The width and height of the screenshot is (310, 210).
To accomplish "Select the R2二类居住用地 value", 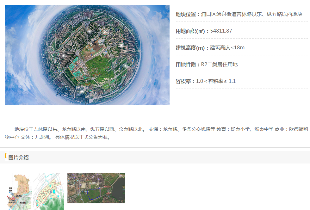I will (x=219, y=65).
